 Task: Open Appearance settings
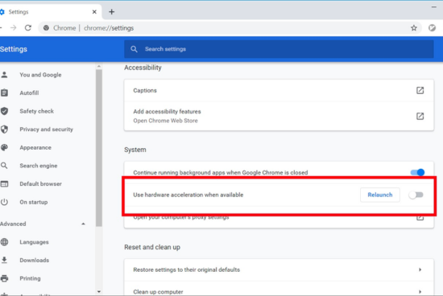(35, 147)
